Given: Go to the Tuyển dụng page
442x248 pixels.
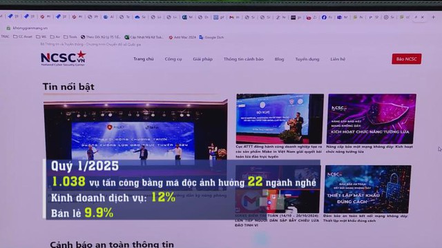Looking at the screenshot, I should tap(307, 59).
